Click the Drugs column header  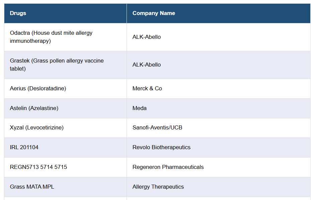pos(18,13)
